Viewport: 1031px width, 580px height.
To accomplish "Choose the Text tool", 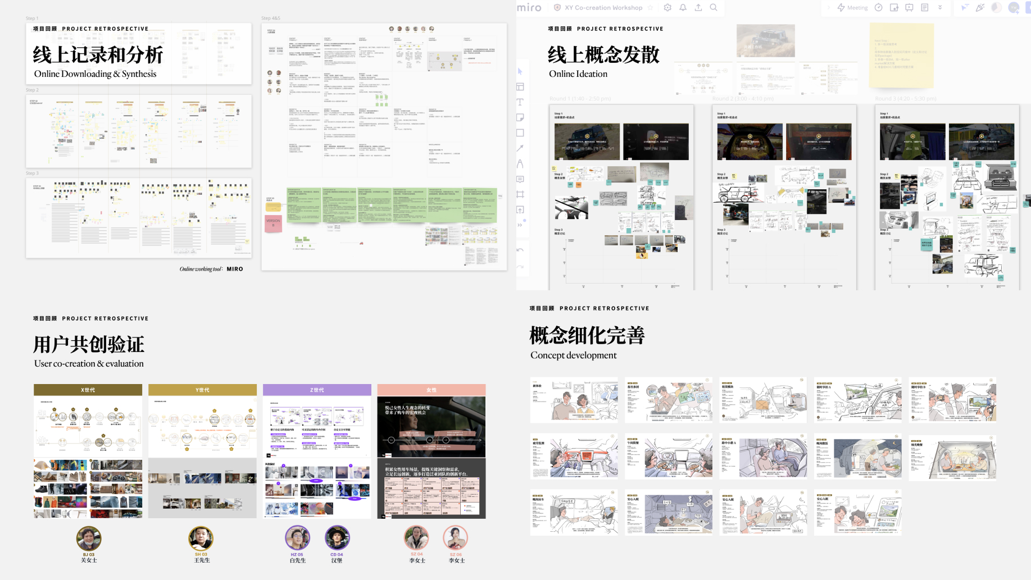I will pos(520,102).
